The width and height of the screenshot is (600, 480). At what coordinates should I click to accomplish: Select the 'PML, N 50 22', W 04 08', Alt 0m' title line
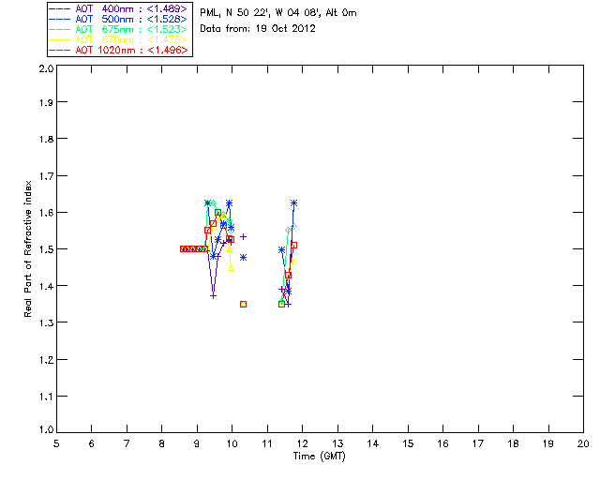(x=278, y=13)
